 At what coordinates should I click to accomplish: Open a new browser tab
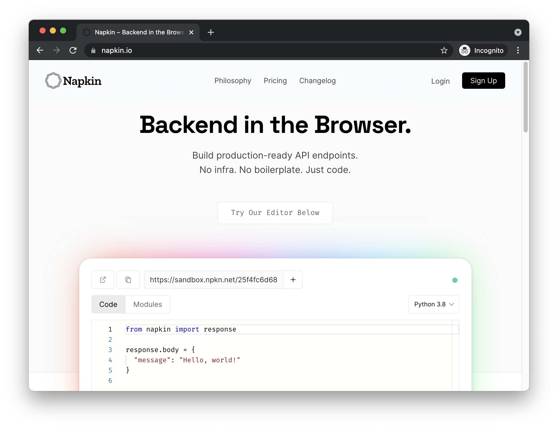tap(211, 32)
